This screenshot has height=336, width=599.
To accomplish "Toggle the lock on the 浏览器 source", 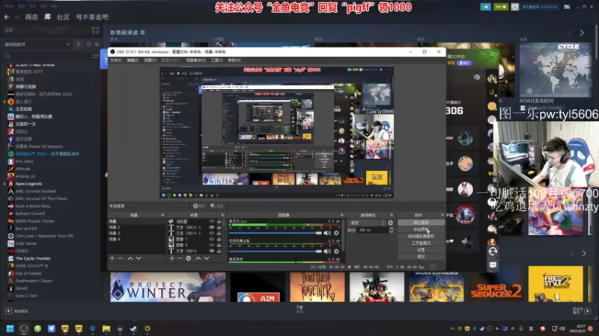I will tap(219, 221).
